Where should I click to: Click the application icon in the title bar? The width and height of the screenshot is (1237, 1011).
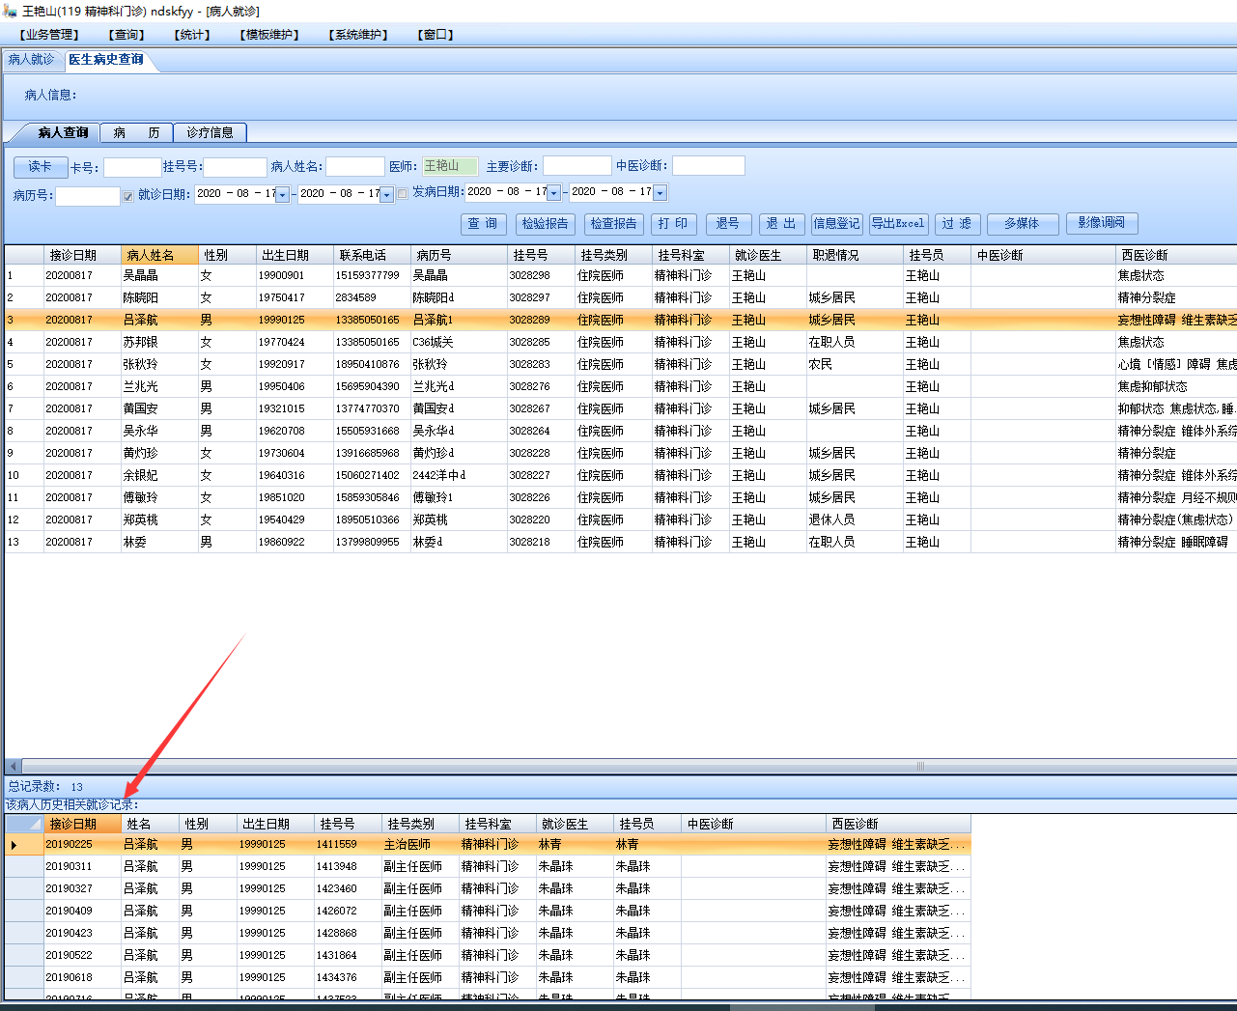coord(11,11)
